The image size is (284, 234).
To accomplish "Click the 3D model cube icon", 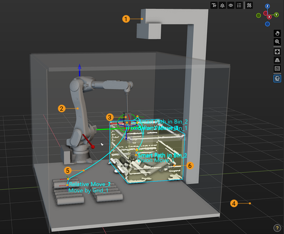I will [x=223, y=5].
